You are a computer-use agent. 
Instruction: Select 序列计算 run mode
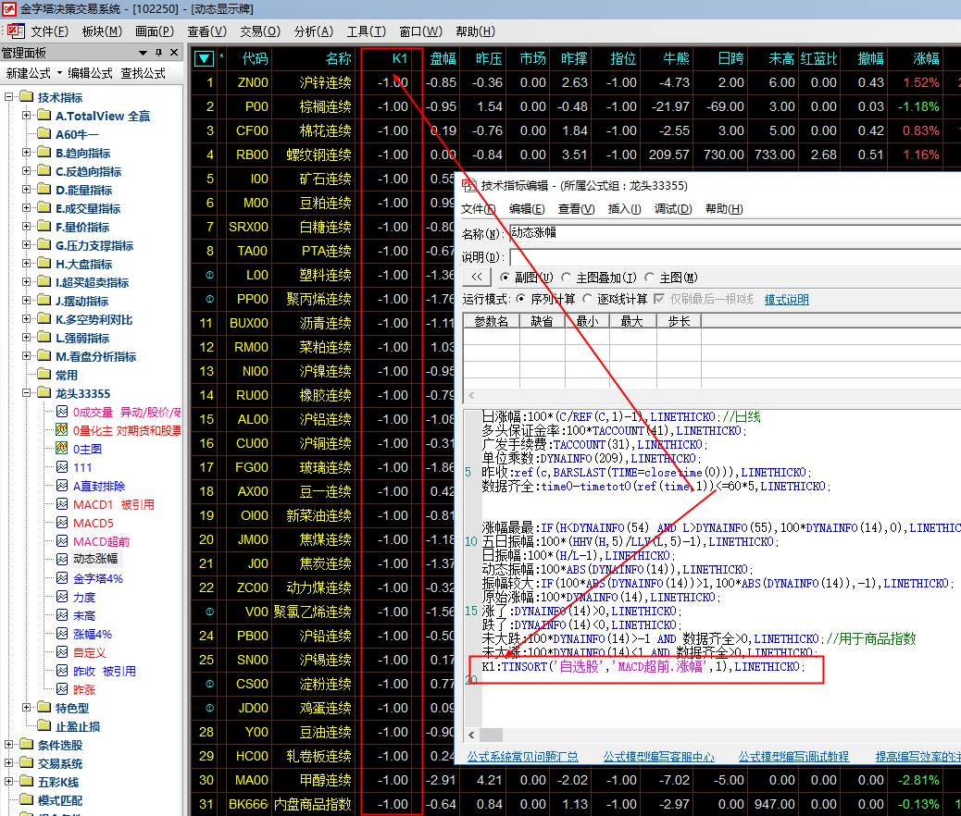pos(520,299)
